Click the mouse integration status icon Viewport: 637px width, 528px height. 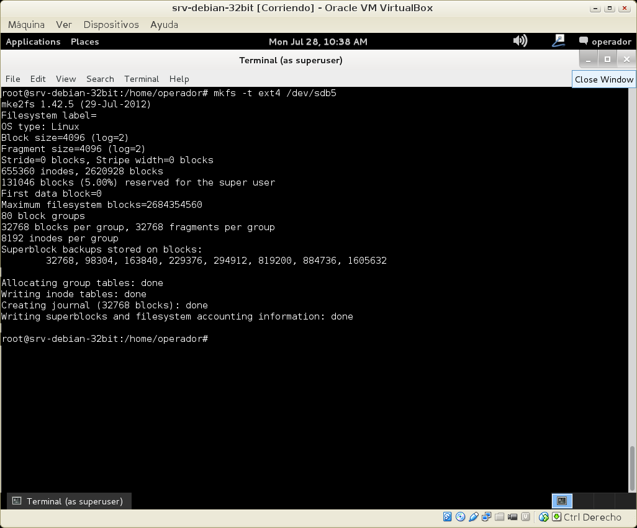click(x=544, y=517)
